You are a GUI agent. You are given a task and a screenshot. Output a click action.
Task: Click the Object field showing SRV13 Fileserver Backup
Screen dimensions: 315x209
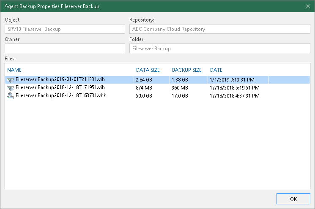coord(65,29)
